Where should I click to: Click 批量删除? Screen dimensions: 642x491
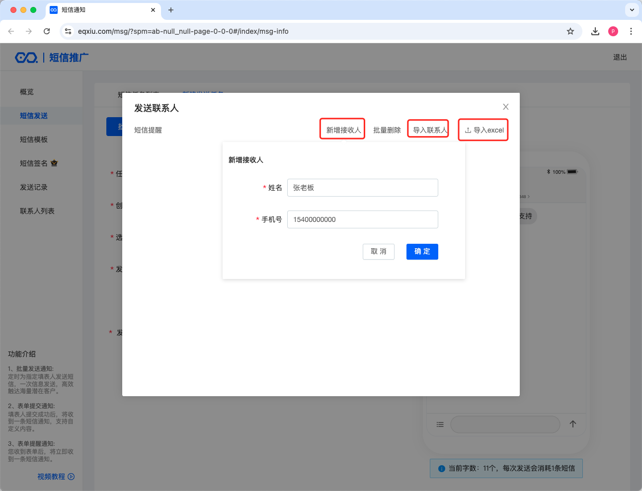387,130
